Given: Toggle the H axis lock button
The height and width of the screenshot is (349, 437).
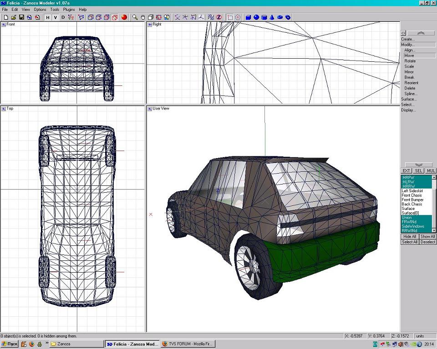Looking at the screenshot, I should point(47,17).
